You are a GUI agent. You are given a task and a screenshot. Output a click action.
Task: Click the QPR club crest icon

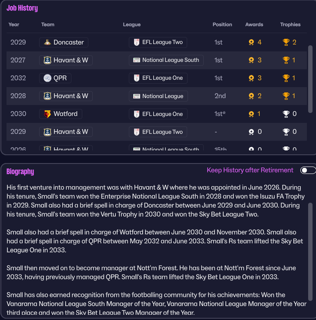[47, 78]
